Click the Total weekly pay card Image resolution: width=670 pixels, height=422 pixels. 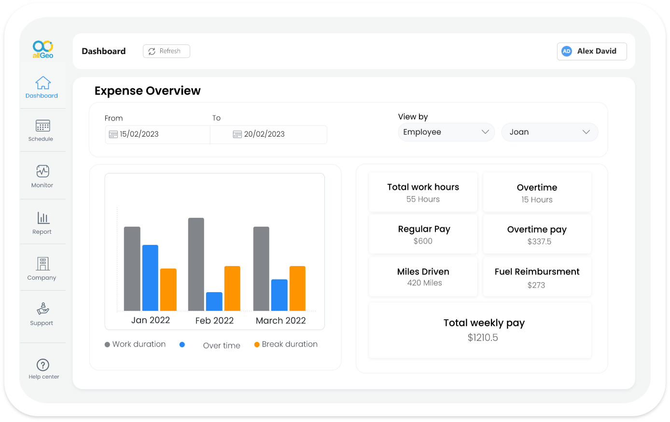click(479, 330)
